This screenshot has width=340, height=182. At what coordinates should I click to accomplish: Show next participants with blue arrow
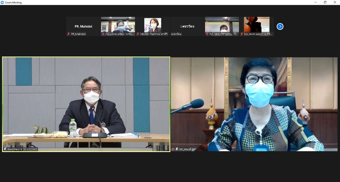[x=280, y=27]
